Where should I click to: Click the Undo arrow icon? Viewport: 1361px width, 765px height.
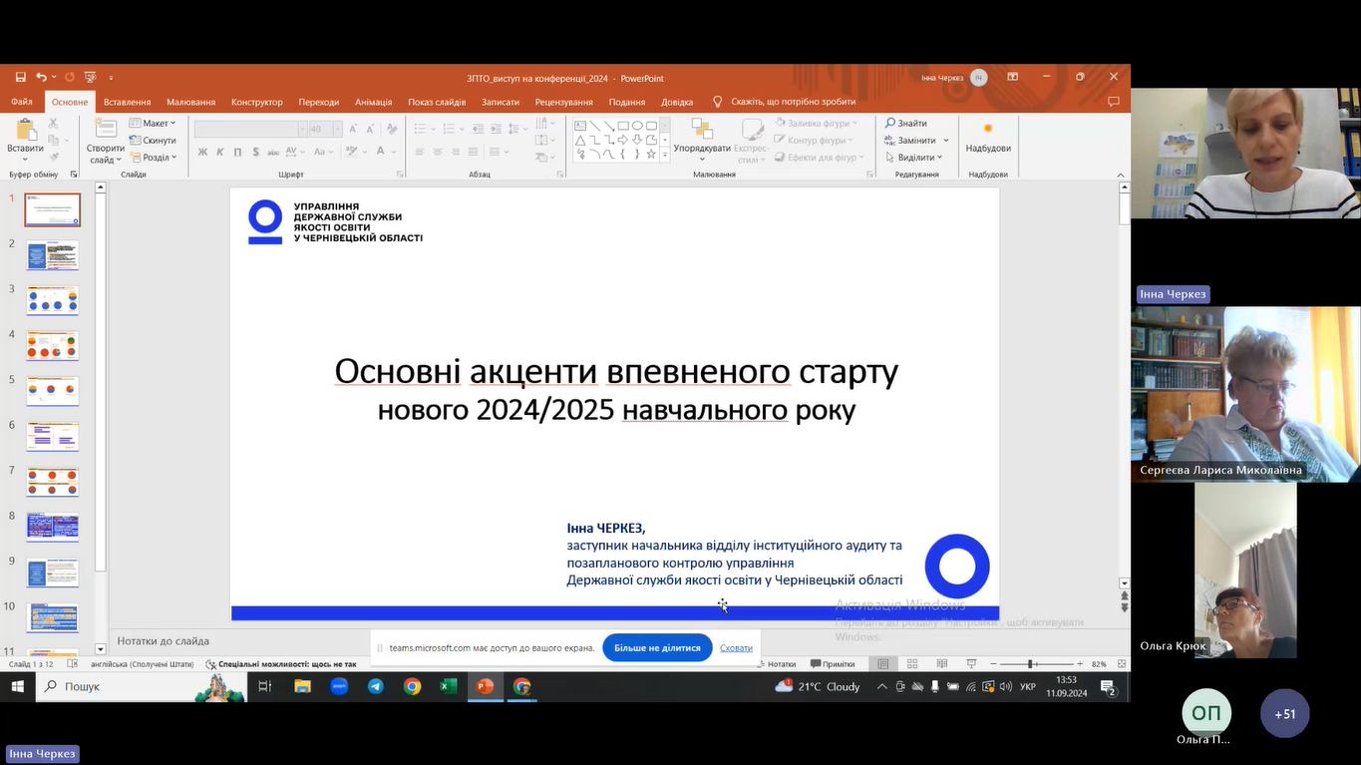click(41, 78)
